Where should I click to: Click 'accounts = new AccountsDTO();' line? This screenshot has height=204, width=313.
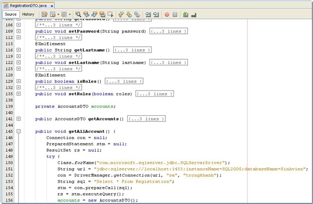pos(98,200)
